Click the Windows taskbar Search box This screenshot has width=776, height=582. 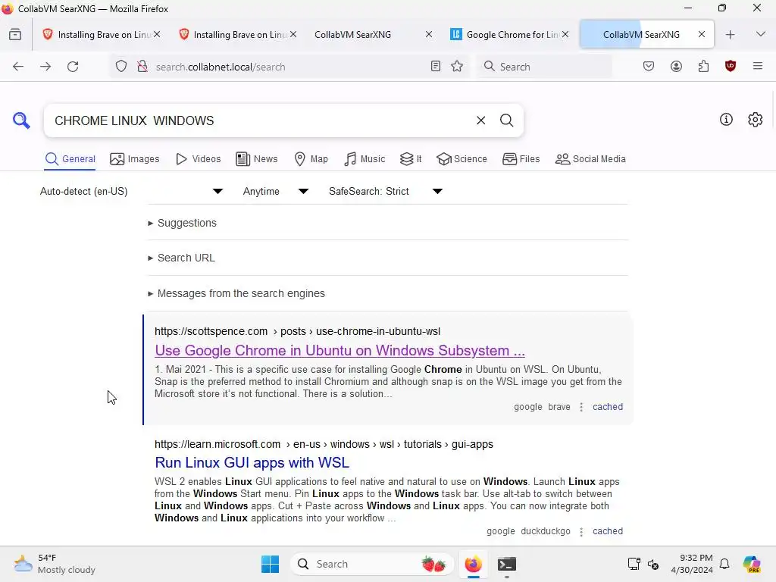pyautogui.click(x=372, y=564)
